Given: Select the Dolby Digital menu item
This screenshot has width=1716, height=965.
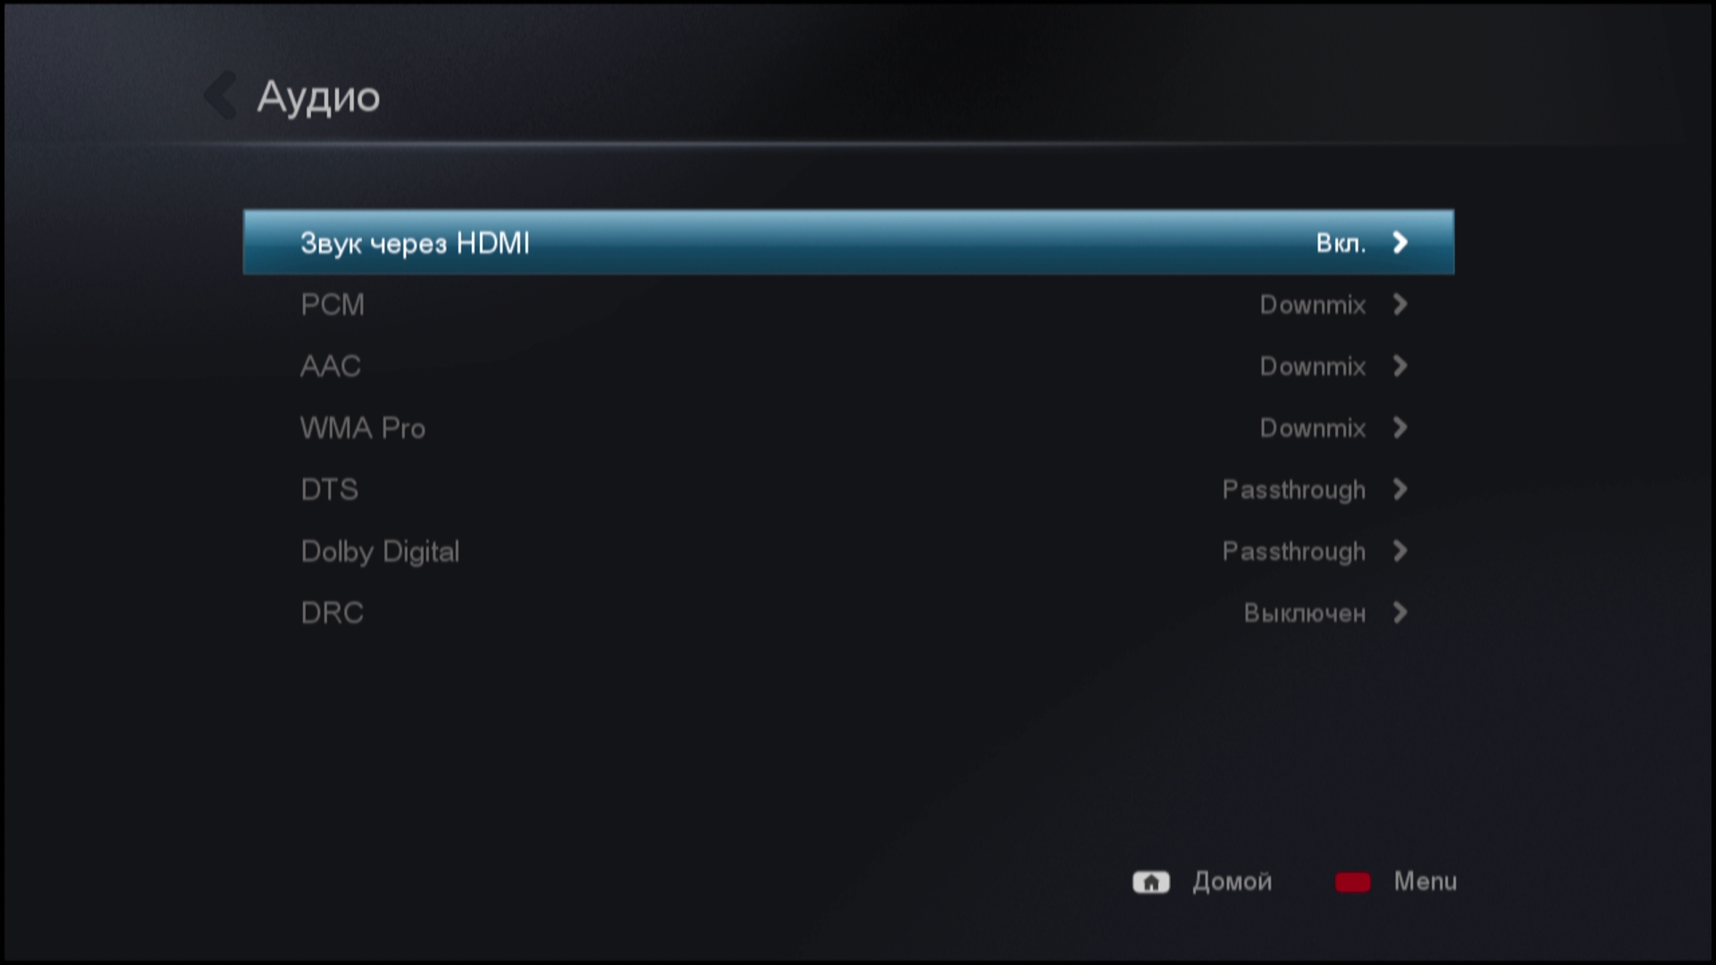Looking at the screenshot, I should [848, 551].
